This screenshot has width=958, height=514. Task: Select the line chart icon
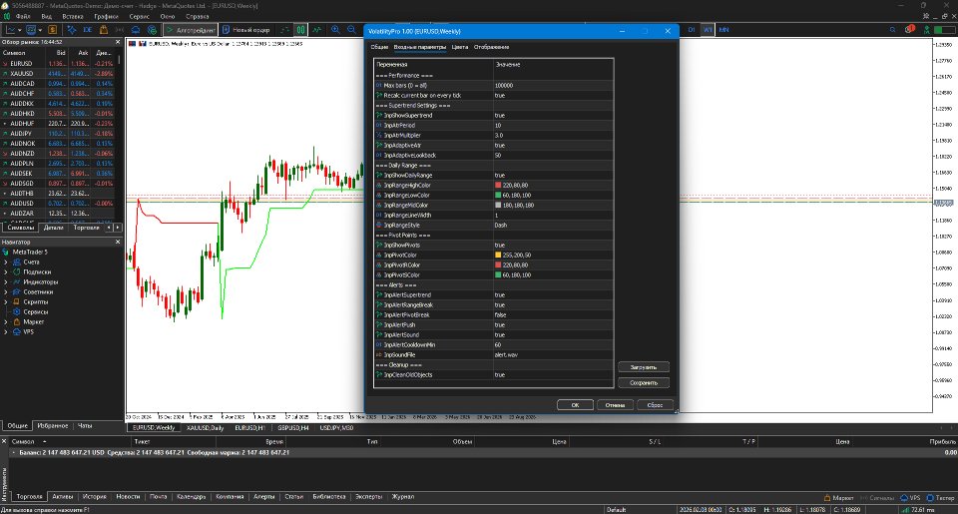coord(317,29)
